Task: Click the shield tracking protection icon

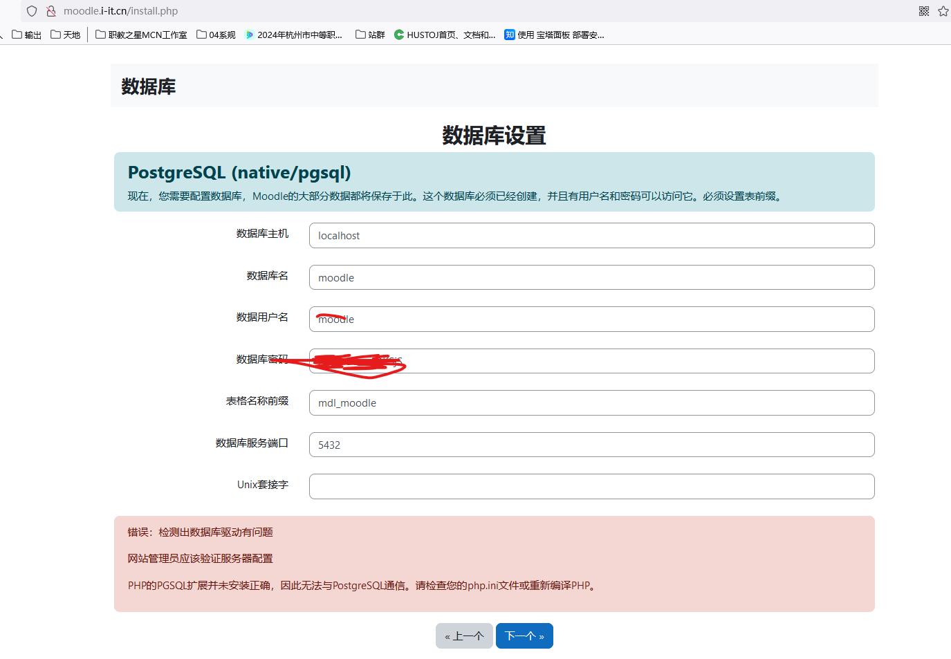Action: click(x=32, y=11)
